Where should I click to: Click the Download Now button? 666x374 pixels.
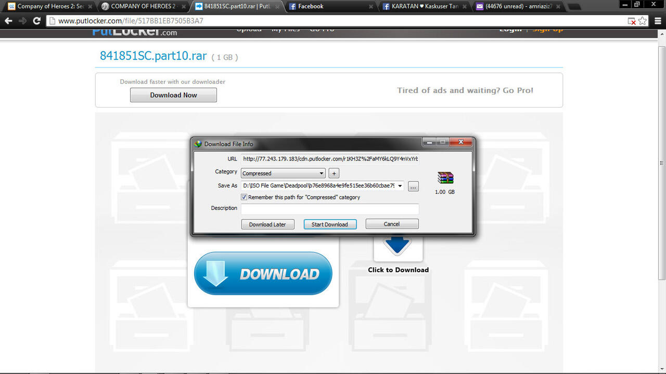point(173,95)
